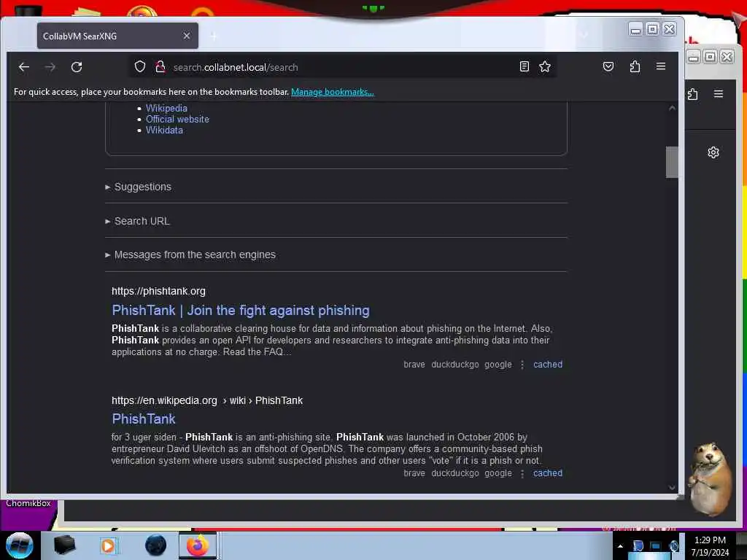Open the extensions puzzle icon

(635, 66)
